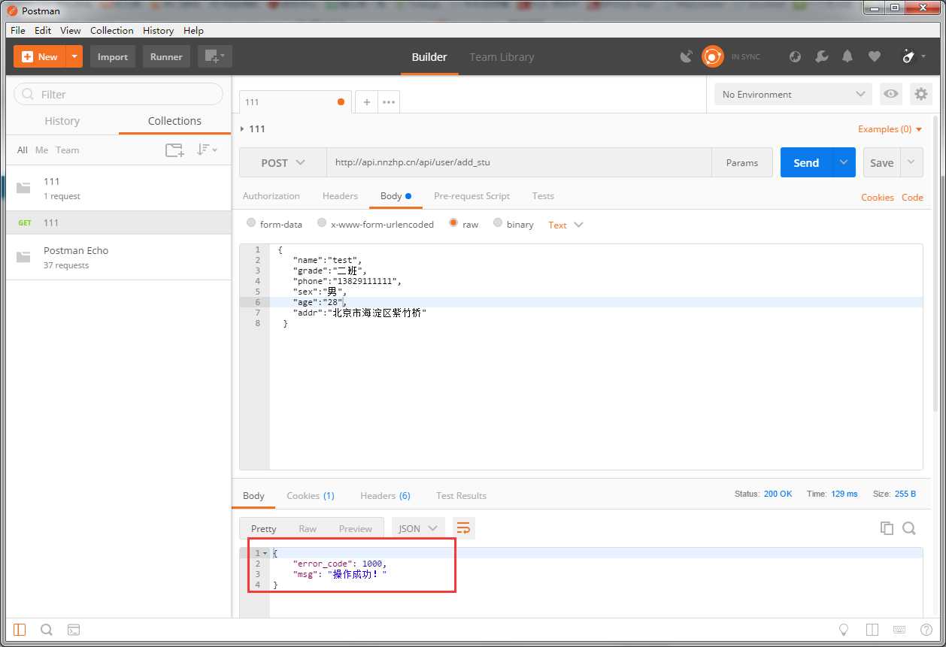
Task: Expand the 111 request name triangle
Action: coord(241,129)
